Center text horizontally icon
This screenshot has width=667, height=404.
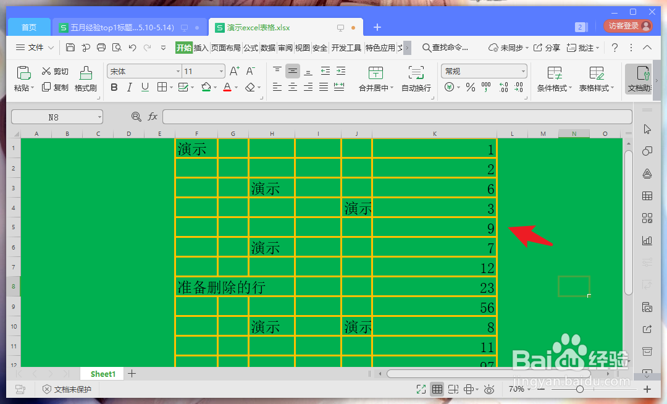click(x=293, y=87)
